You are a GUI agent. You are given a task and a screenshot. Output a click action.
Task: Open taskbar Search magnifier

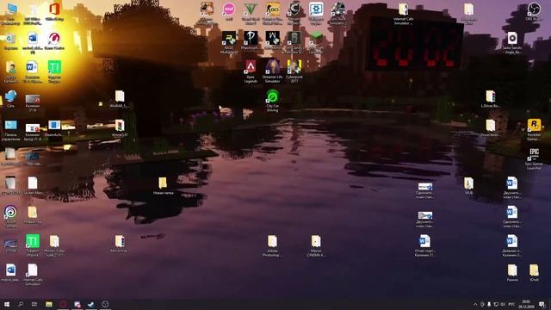21,304
